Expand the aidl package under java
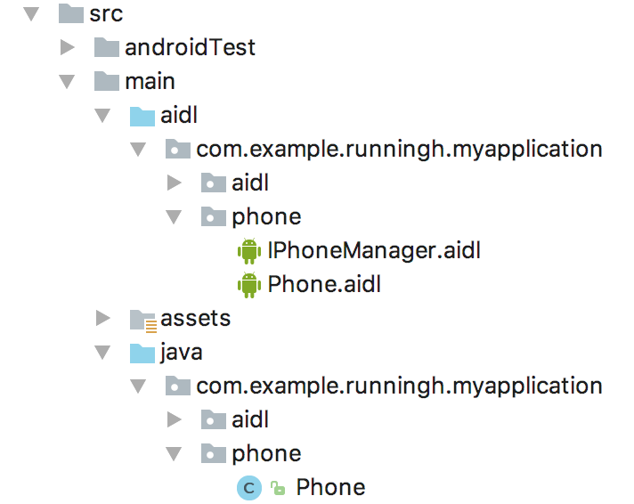The width and height of the screenshot is (634, 504). click(175, 419)
